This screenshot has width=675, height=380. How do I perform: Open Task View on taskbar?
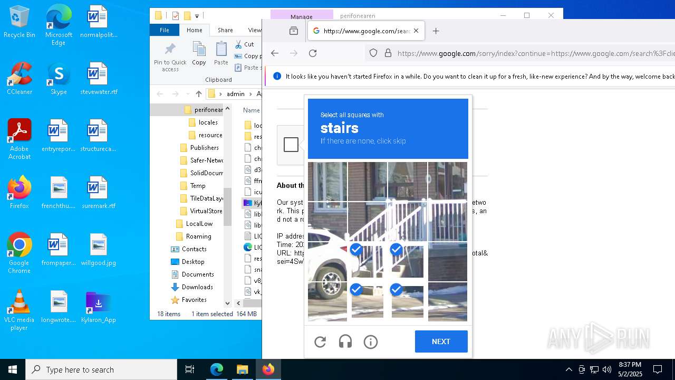[x=190, y=369]
